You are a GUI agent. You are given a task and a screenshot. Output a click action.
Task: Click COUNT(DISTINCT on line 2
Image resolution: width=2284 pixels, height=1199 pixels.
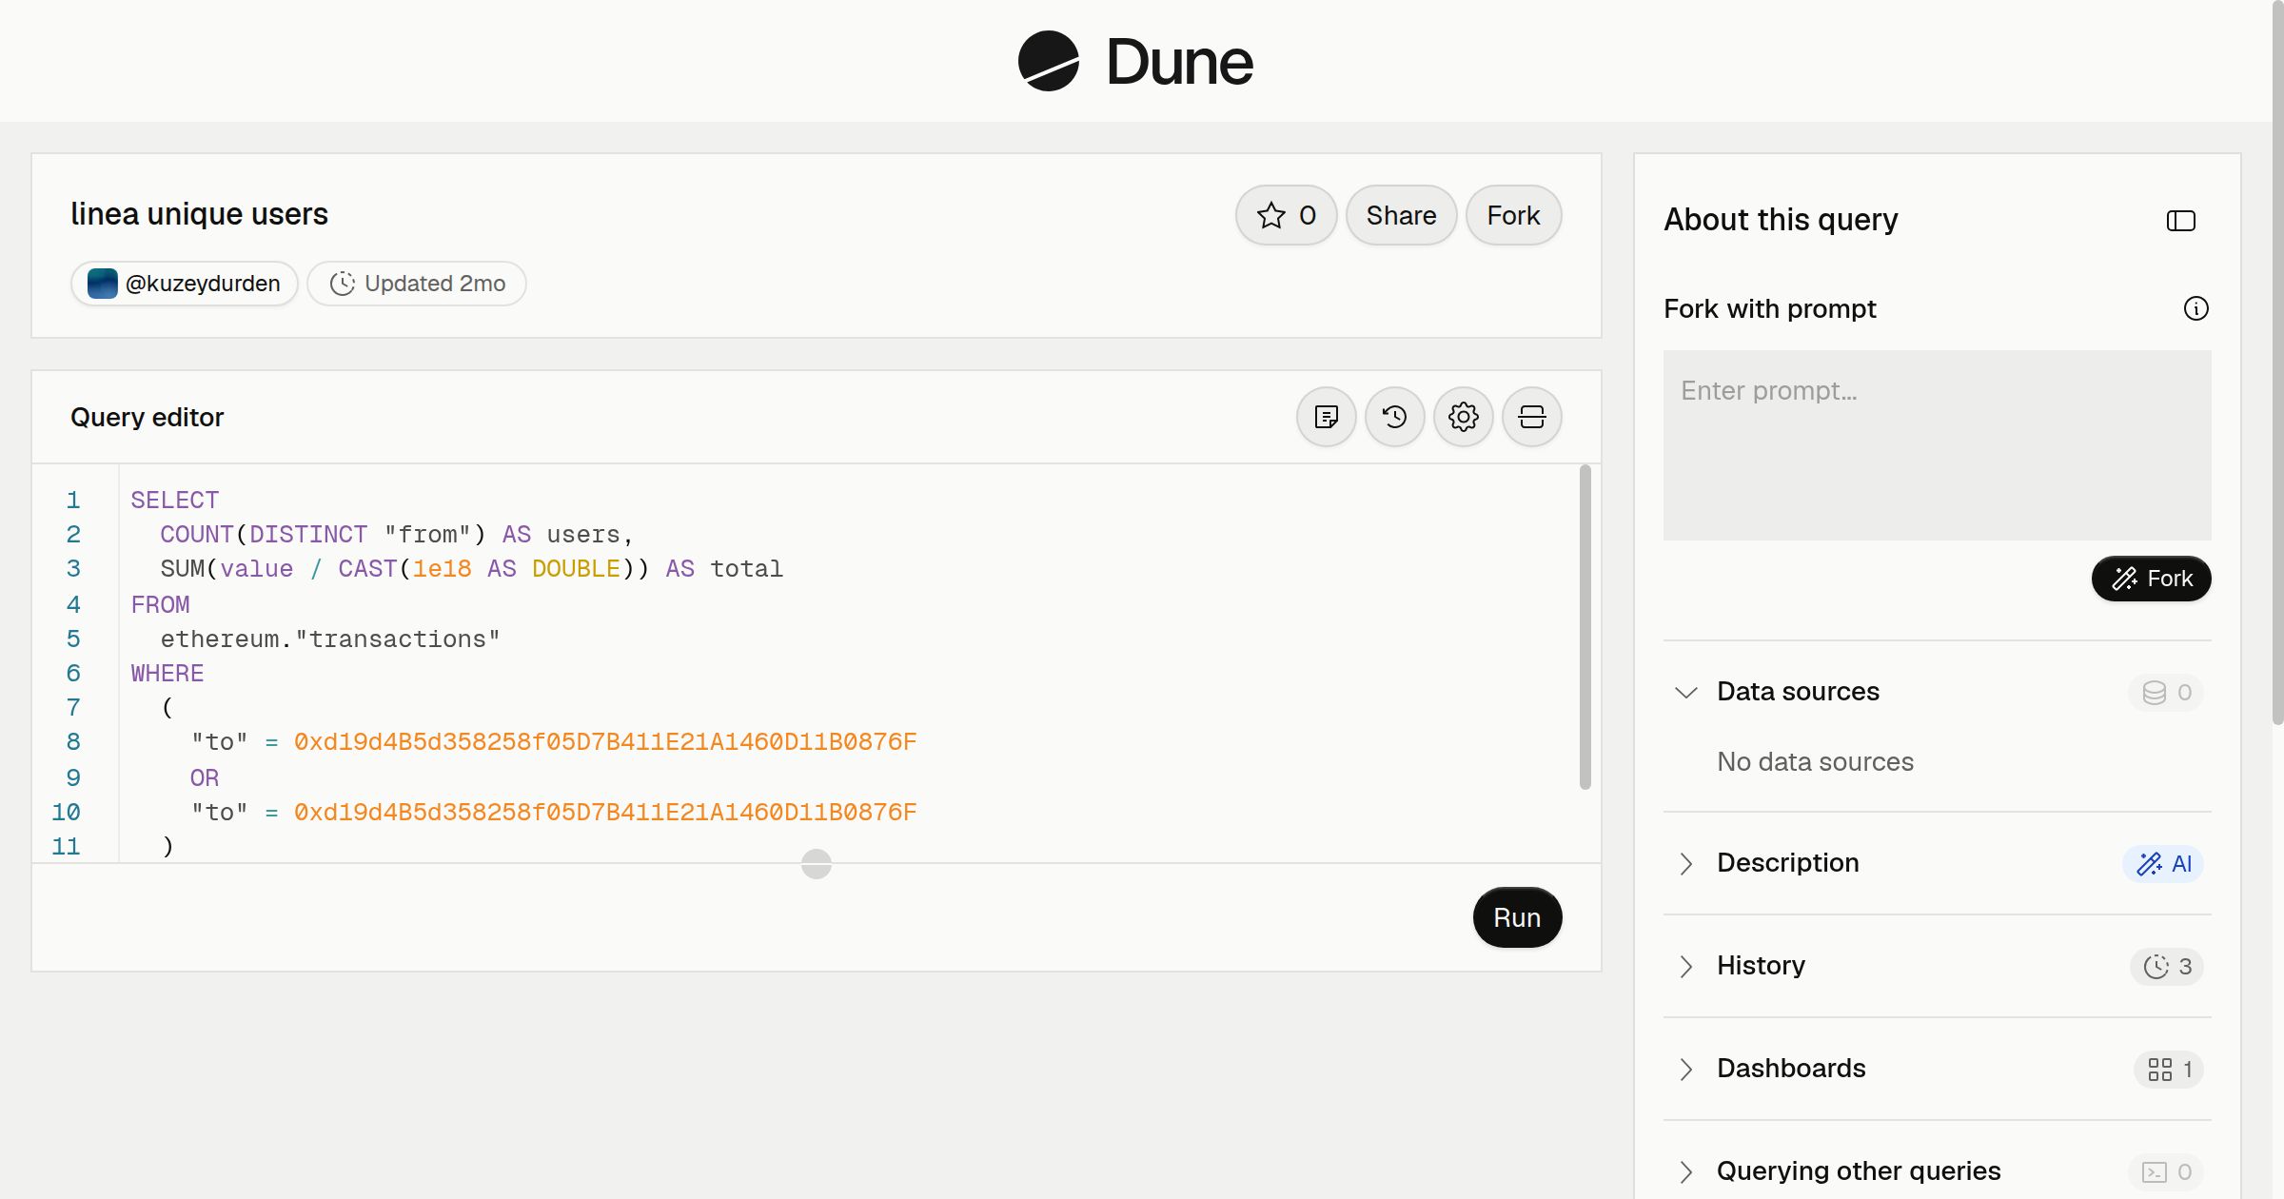pos(264,535)
